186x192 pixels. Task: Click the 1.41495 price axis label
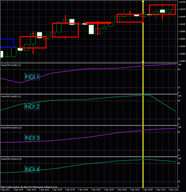tap(182, 54)
